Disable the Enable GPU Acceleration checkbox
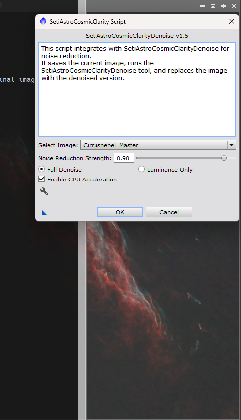The height and width of the screenshot is (420, 241). click(x=42, y=179)
